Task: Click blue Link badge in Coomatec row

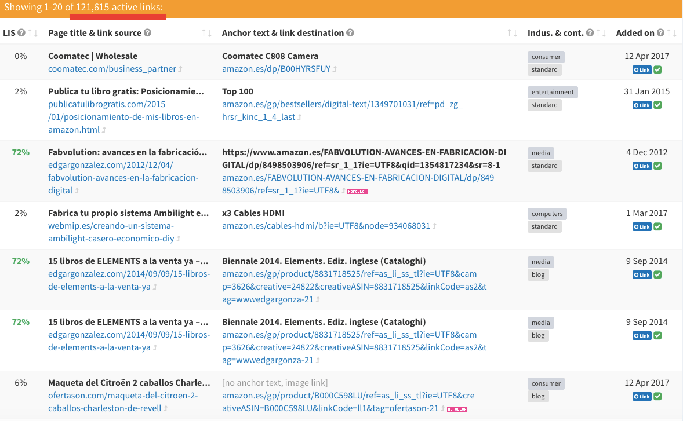Action: tap(642, 70)
